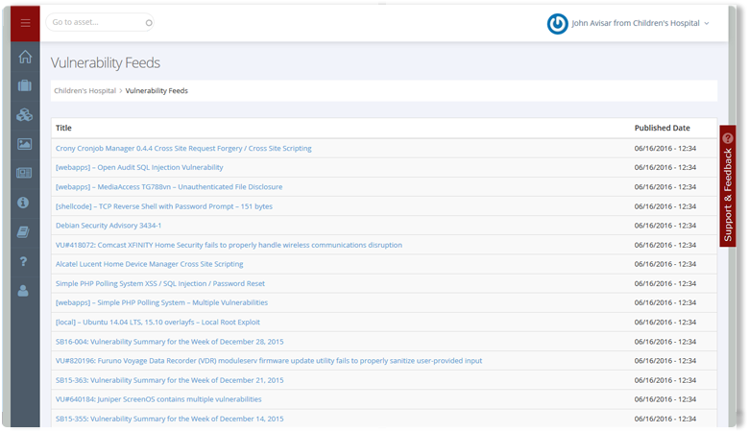Viewport: 749px width, 432px height.
Task: Sort by the Title column header
Action: [x=63, y=128]
